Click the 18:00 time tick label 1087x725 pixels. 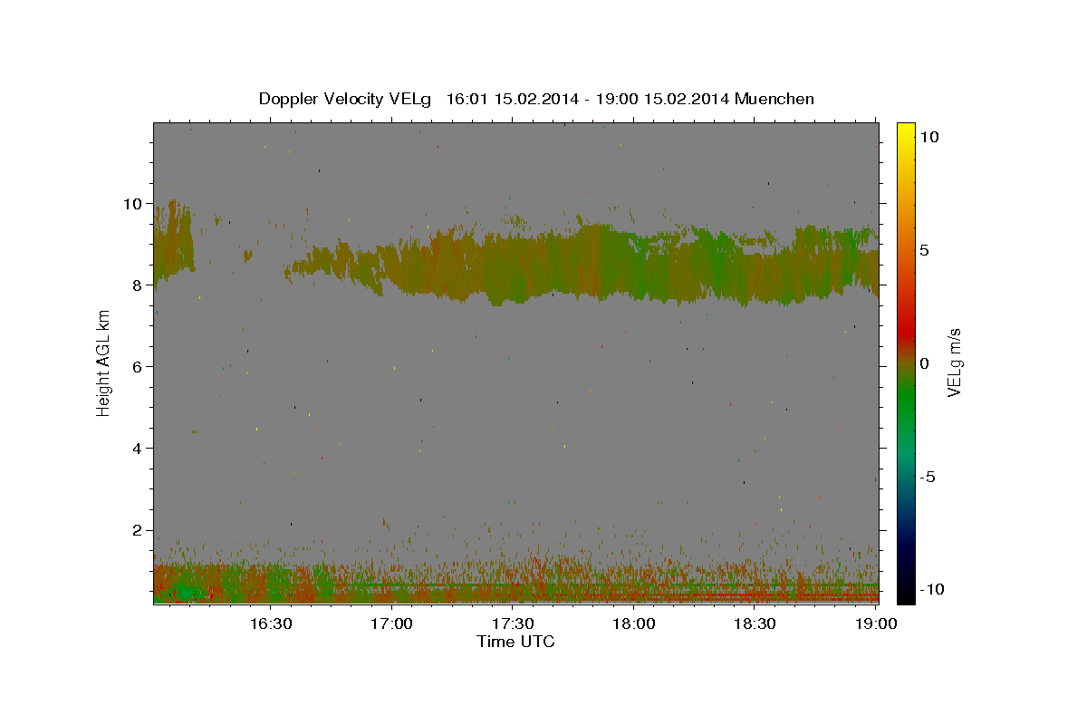point(633,623)
